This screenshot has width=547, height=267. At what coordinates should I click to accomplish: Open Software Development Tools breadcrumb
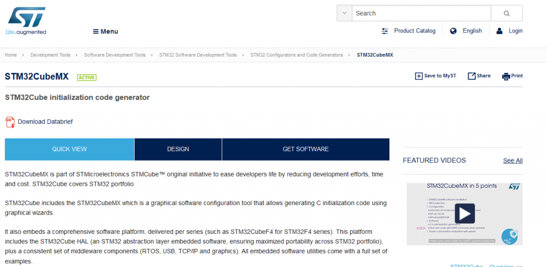(115, 55)
